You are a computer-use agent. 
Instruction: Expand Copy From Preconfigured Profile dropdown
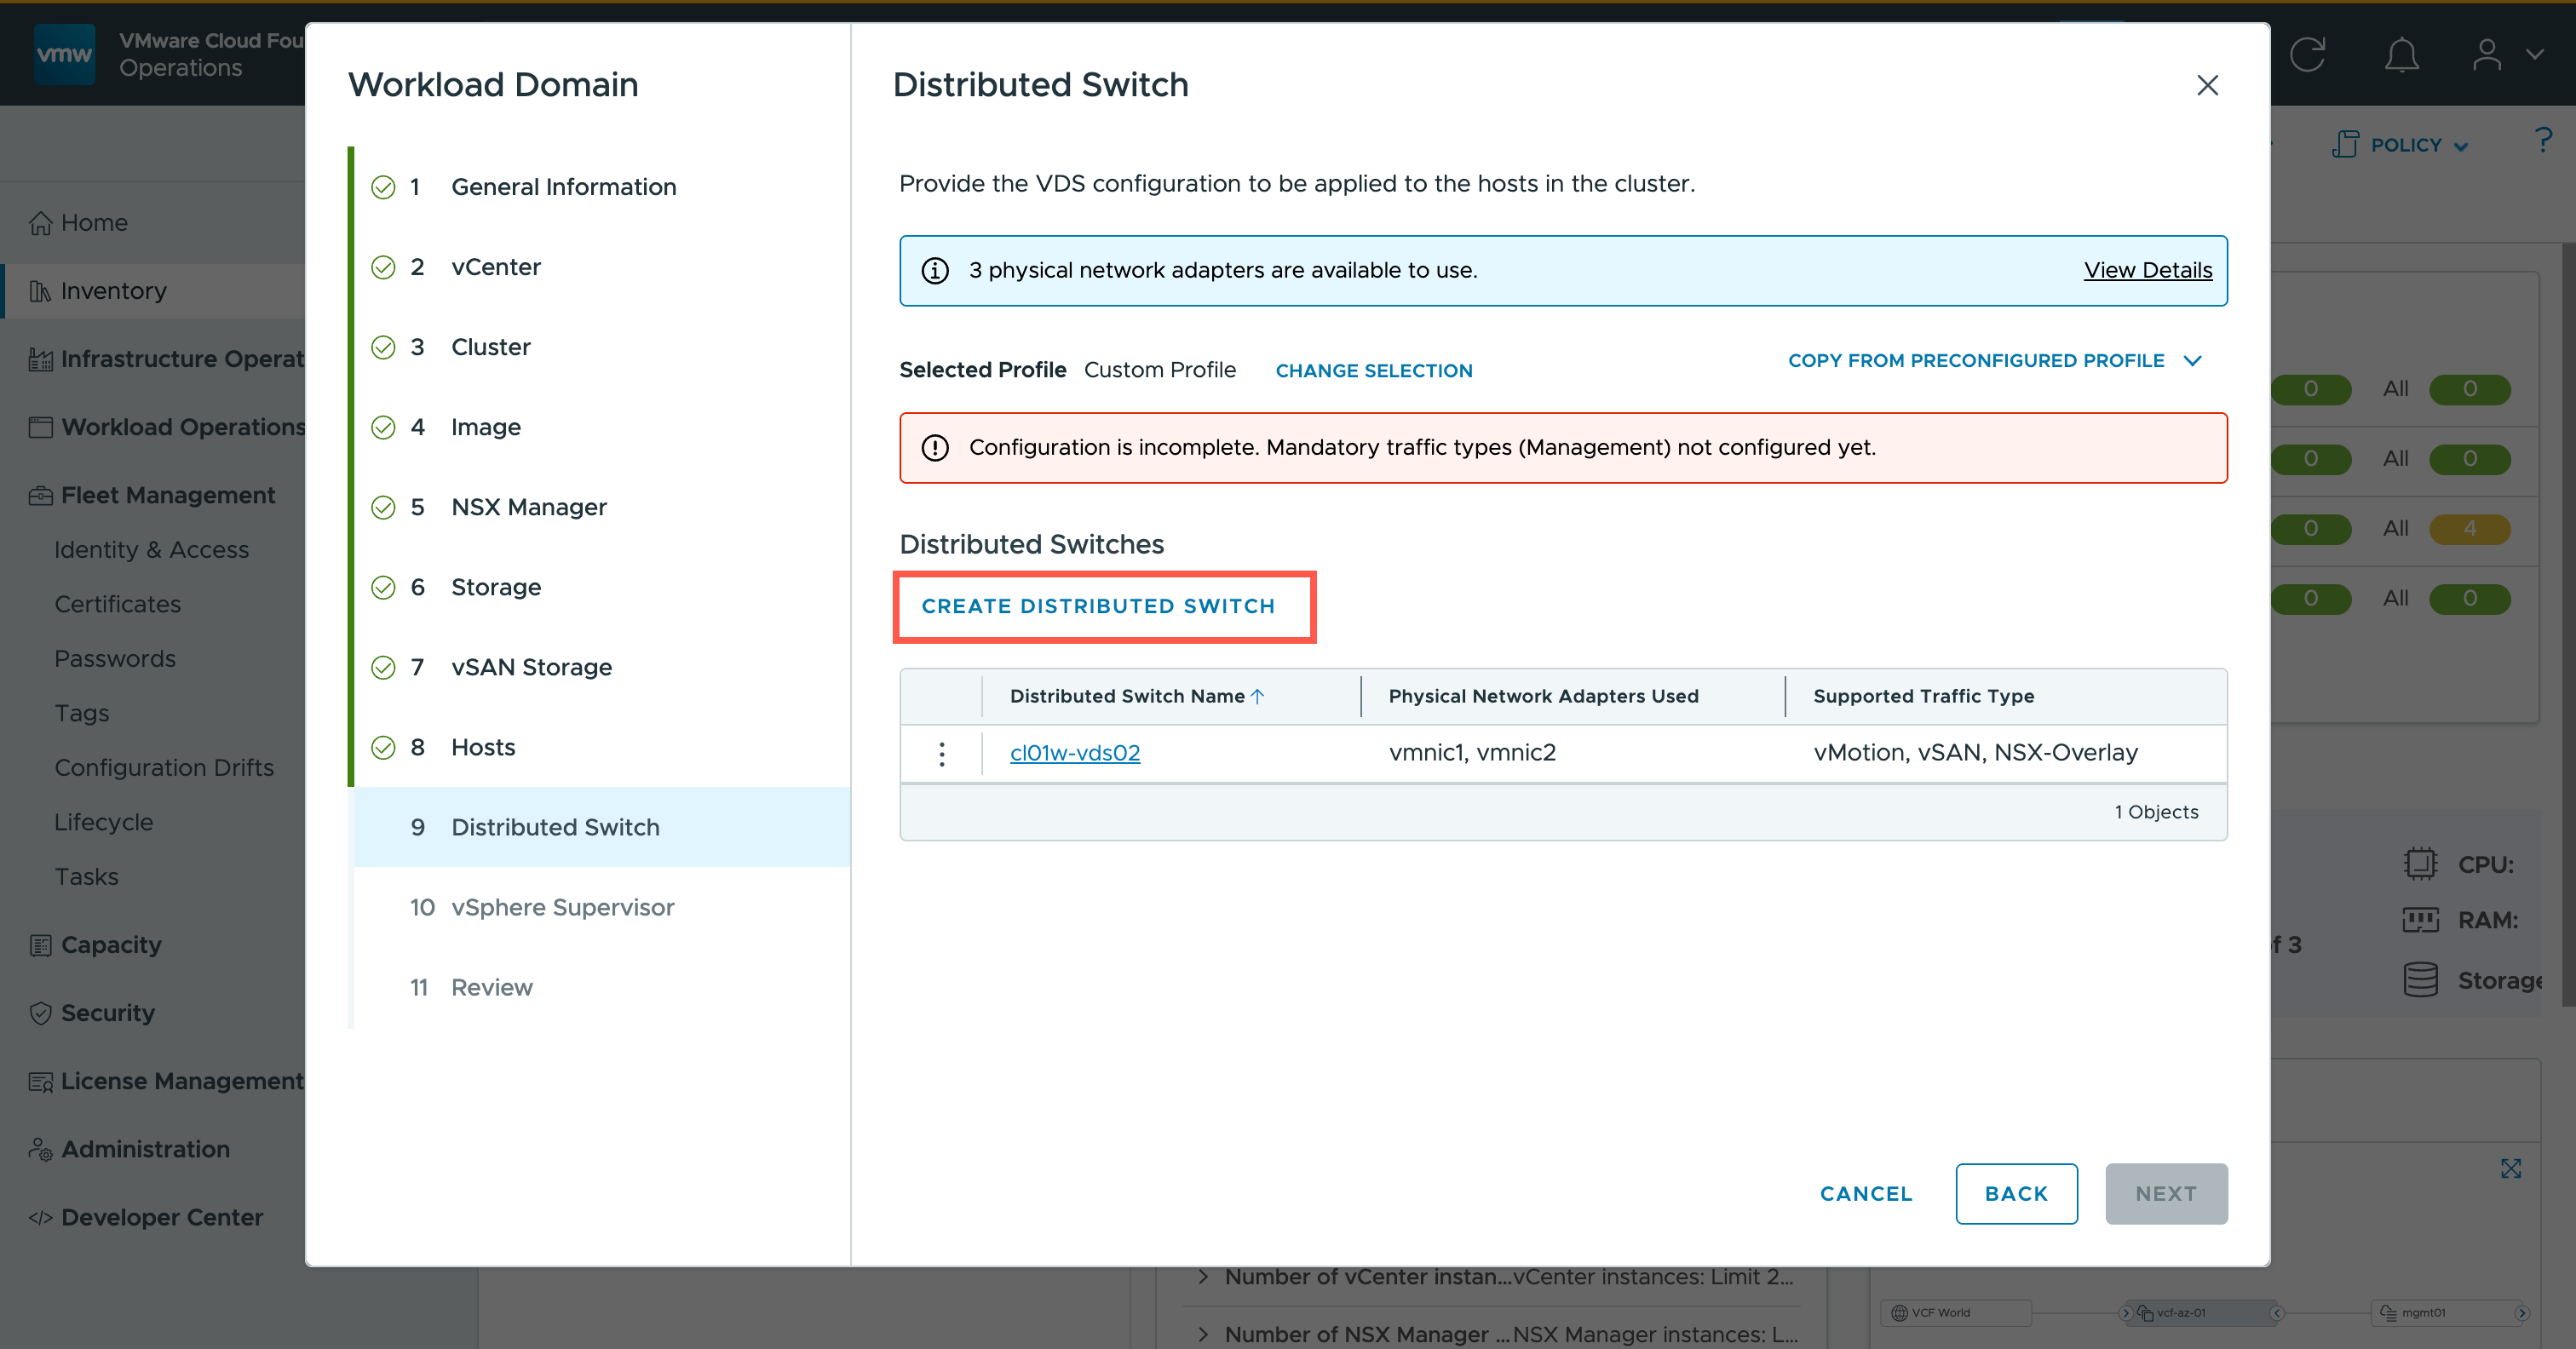click(x=1994, y=360)
